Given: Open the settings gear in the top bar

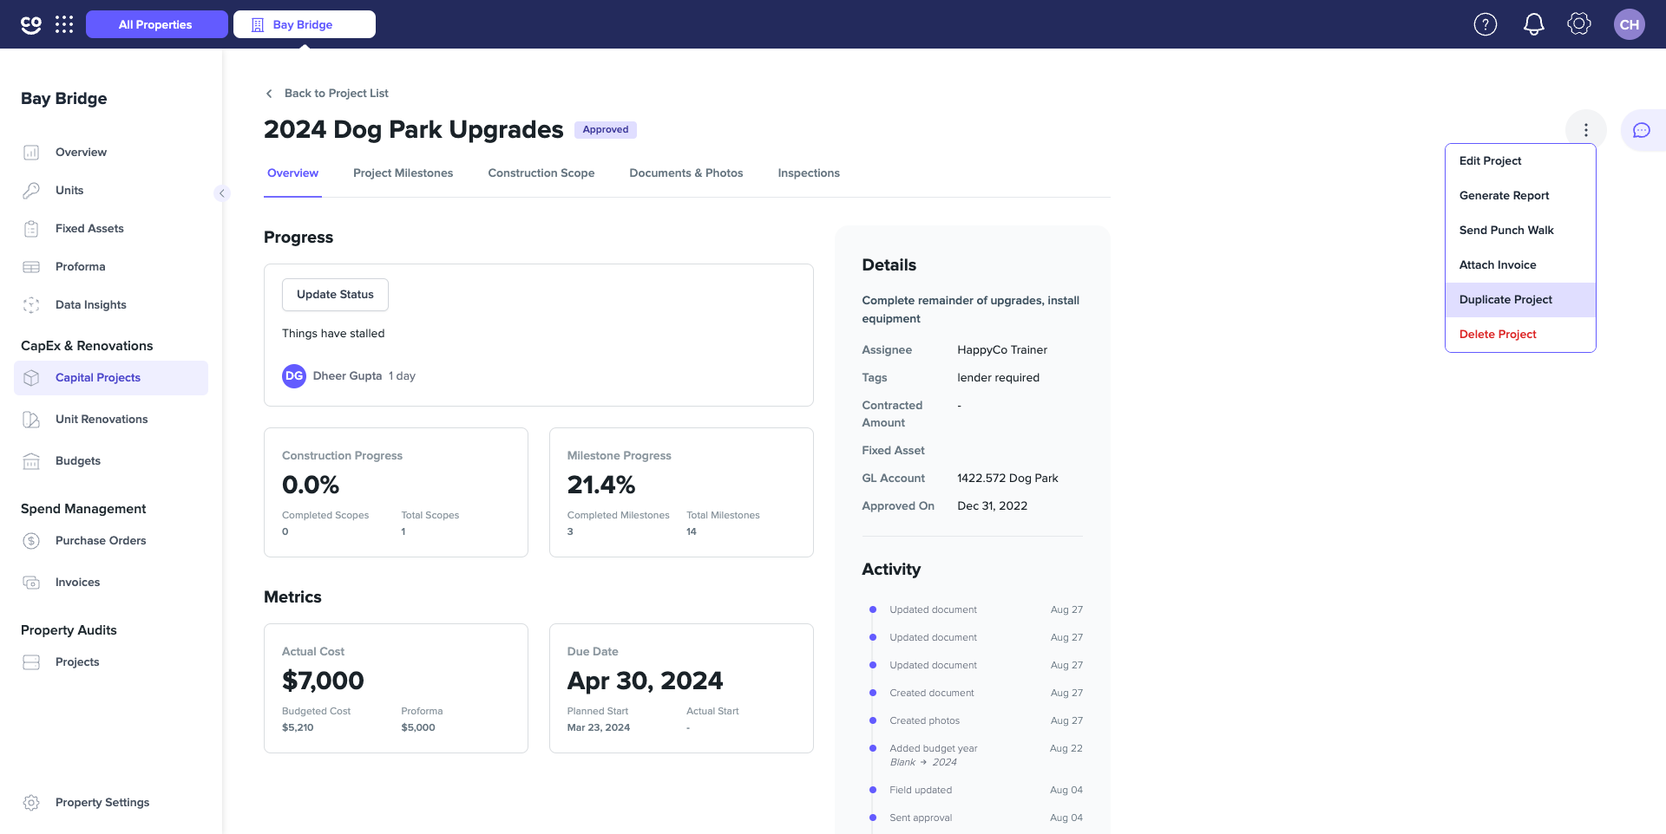Looking at the screenshot, I should 1579,24.
